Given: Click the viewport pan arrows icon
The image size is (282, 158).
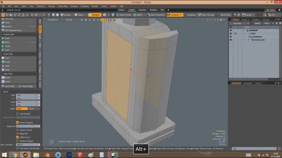Looking at the screenshot, I should click(208, 20).
